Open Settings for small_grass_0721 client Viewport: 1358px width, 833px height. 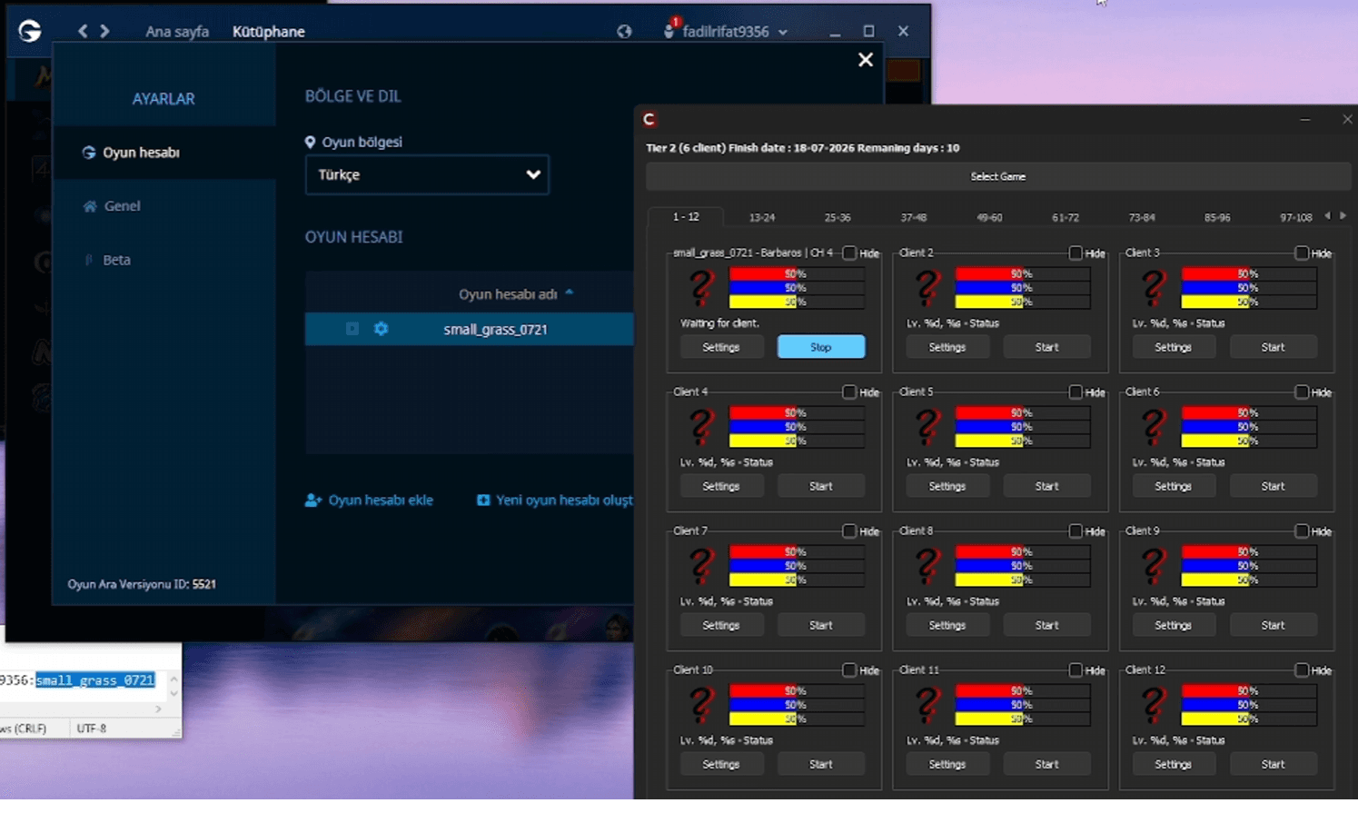pos(721,347)
